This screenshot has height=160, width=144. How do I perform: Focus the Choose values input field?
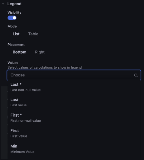click(74, 75)
